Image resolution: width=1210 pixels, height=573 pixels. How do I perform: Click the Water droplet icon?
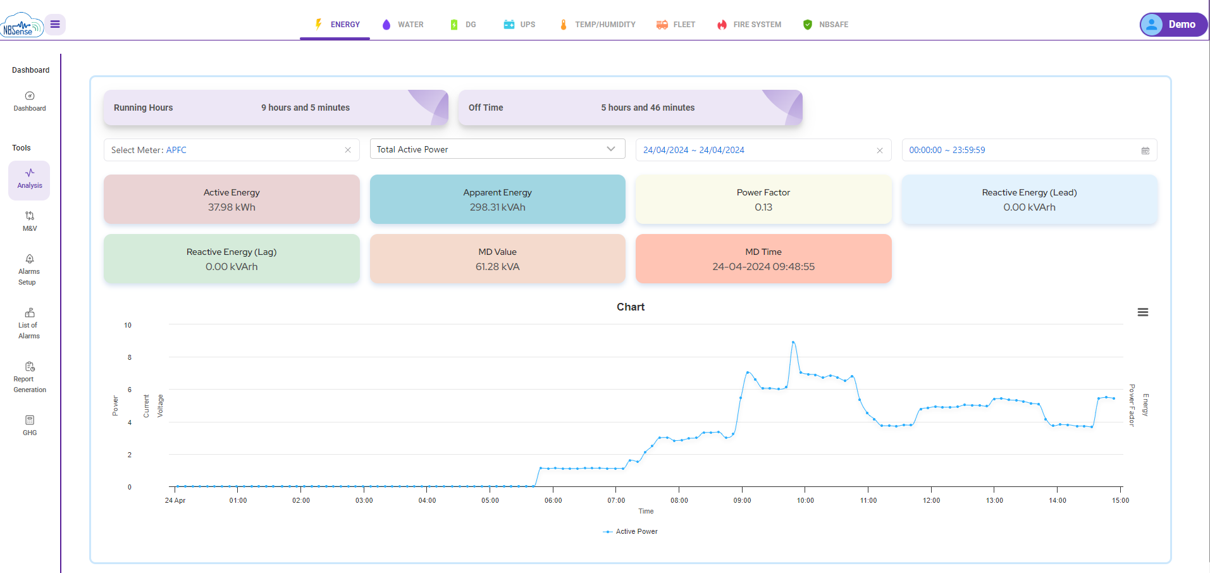[x=386, y=25]
